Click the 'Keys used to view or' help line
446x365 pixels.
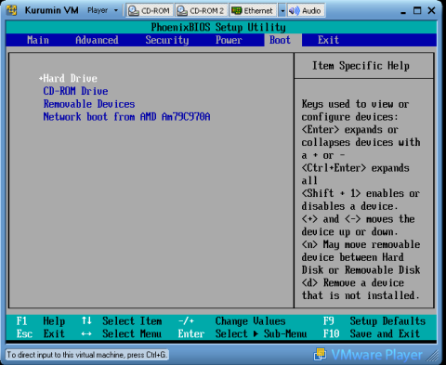click(355, 104)
